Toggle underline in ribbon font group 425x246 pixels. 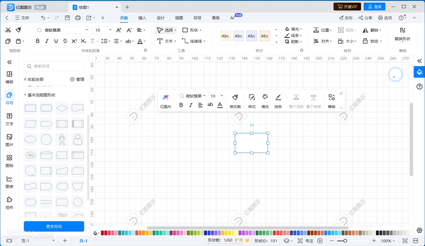pyautogui.click(x=56, y=41)
